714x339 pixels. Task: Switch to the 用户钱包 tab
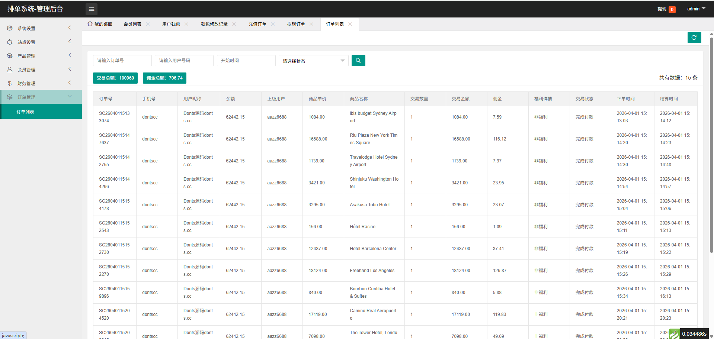tap(171, 24)
